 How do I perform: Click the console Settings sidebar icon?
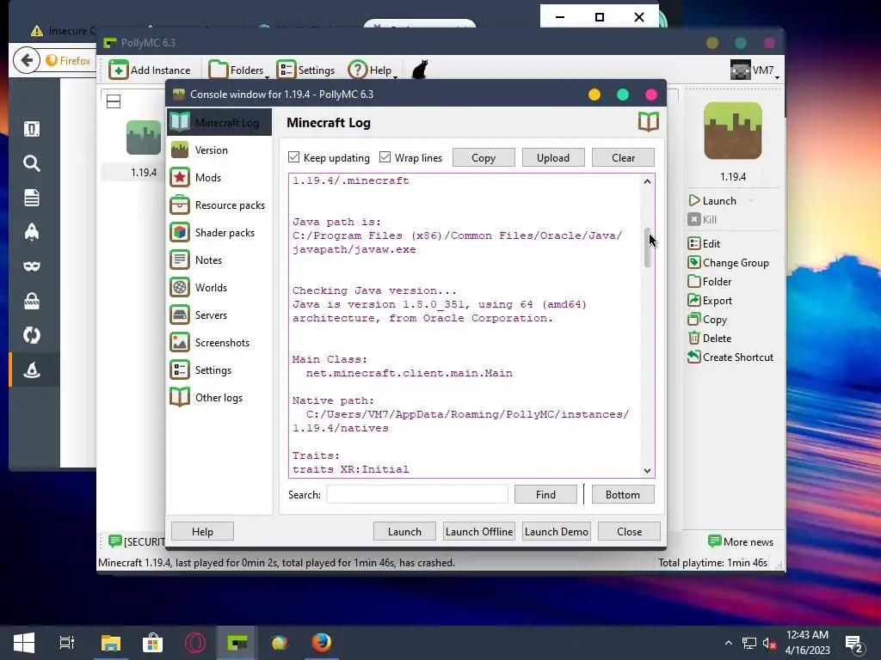click(180, 370)
